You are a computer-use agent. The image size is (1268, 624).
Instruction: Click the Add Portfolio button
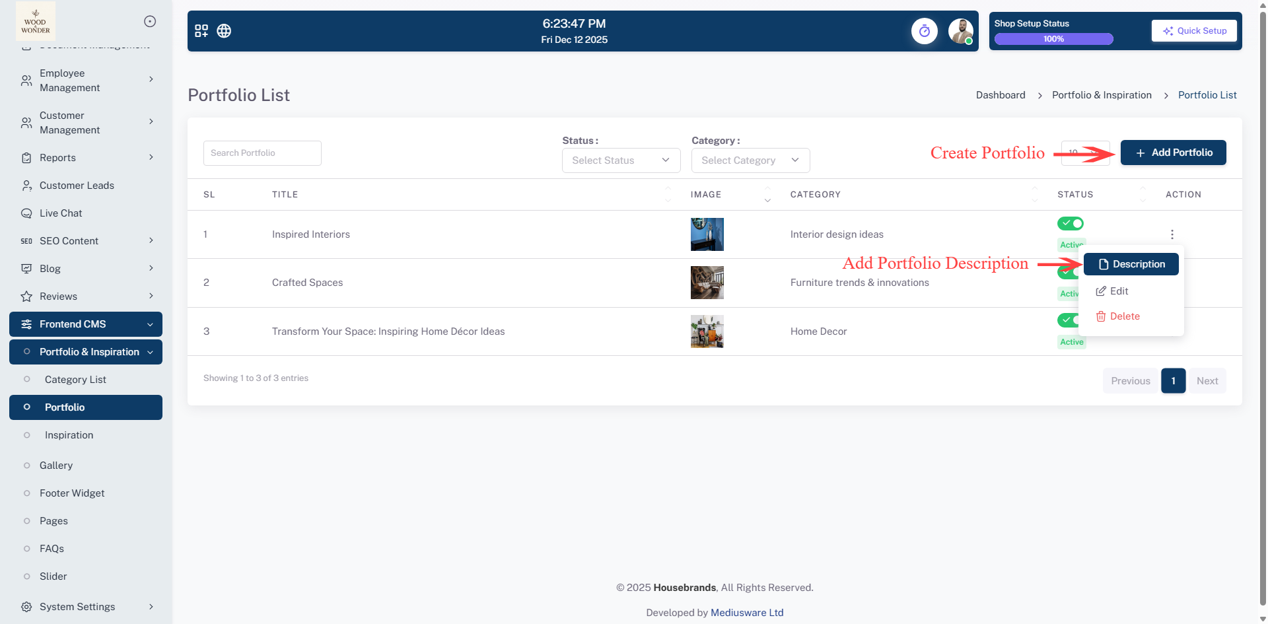1173,153
